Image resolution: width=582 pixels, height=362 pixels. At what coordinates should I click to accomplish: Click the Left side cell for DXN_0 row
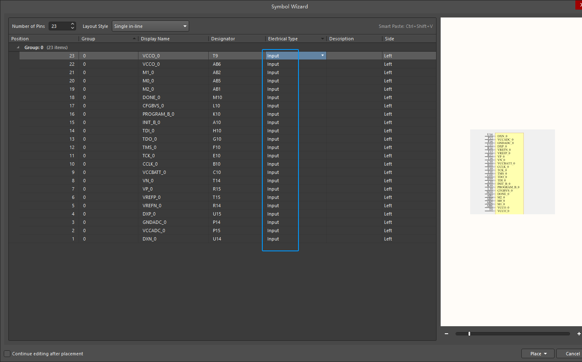[x=409, y=239]
